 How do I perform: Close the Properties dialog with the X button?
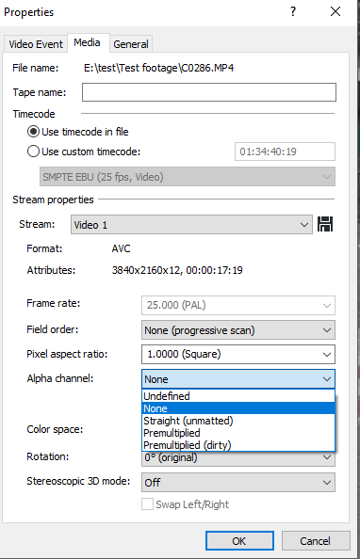pyautogui.click(x=335, y=12)
